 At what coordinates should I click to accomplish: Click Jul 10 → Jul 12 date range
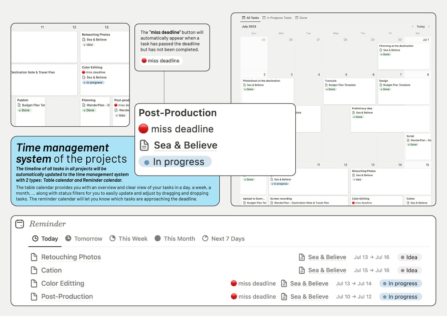354,296
